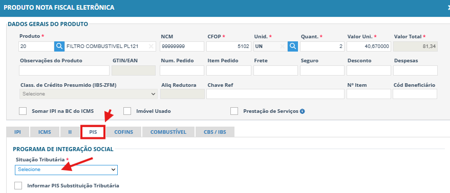
Task: Click the Seguro input field
Action: (x=322, y=70)
